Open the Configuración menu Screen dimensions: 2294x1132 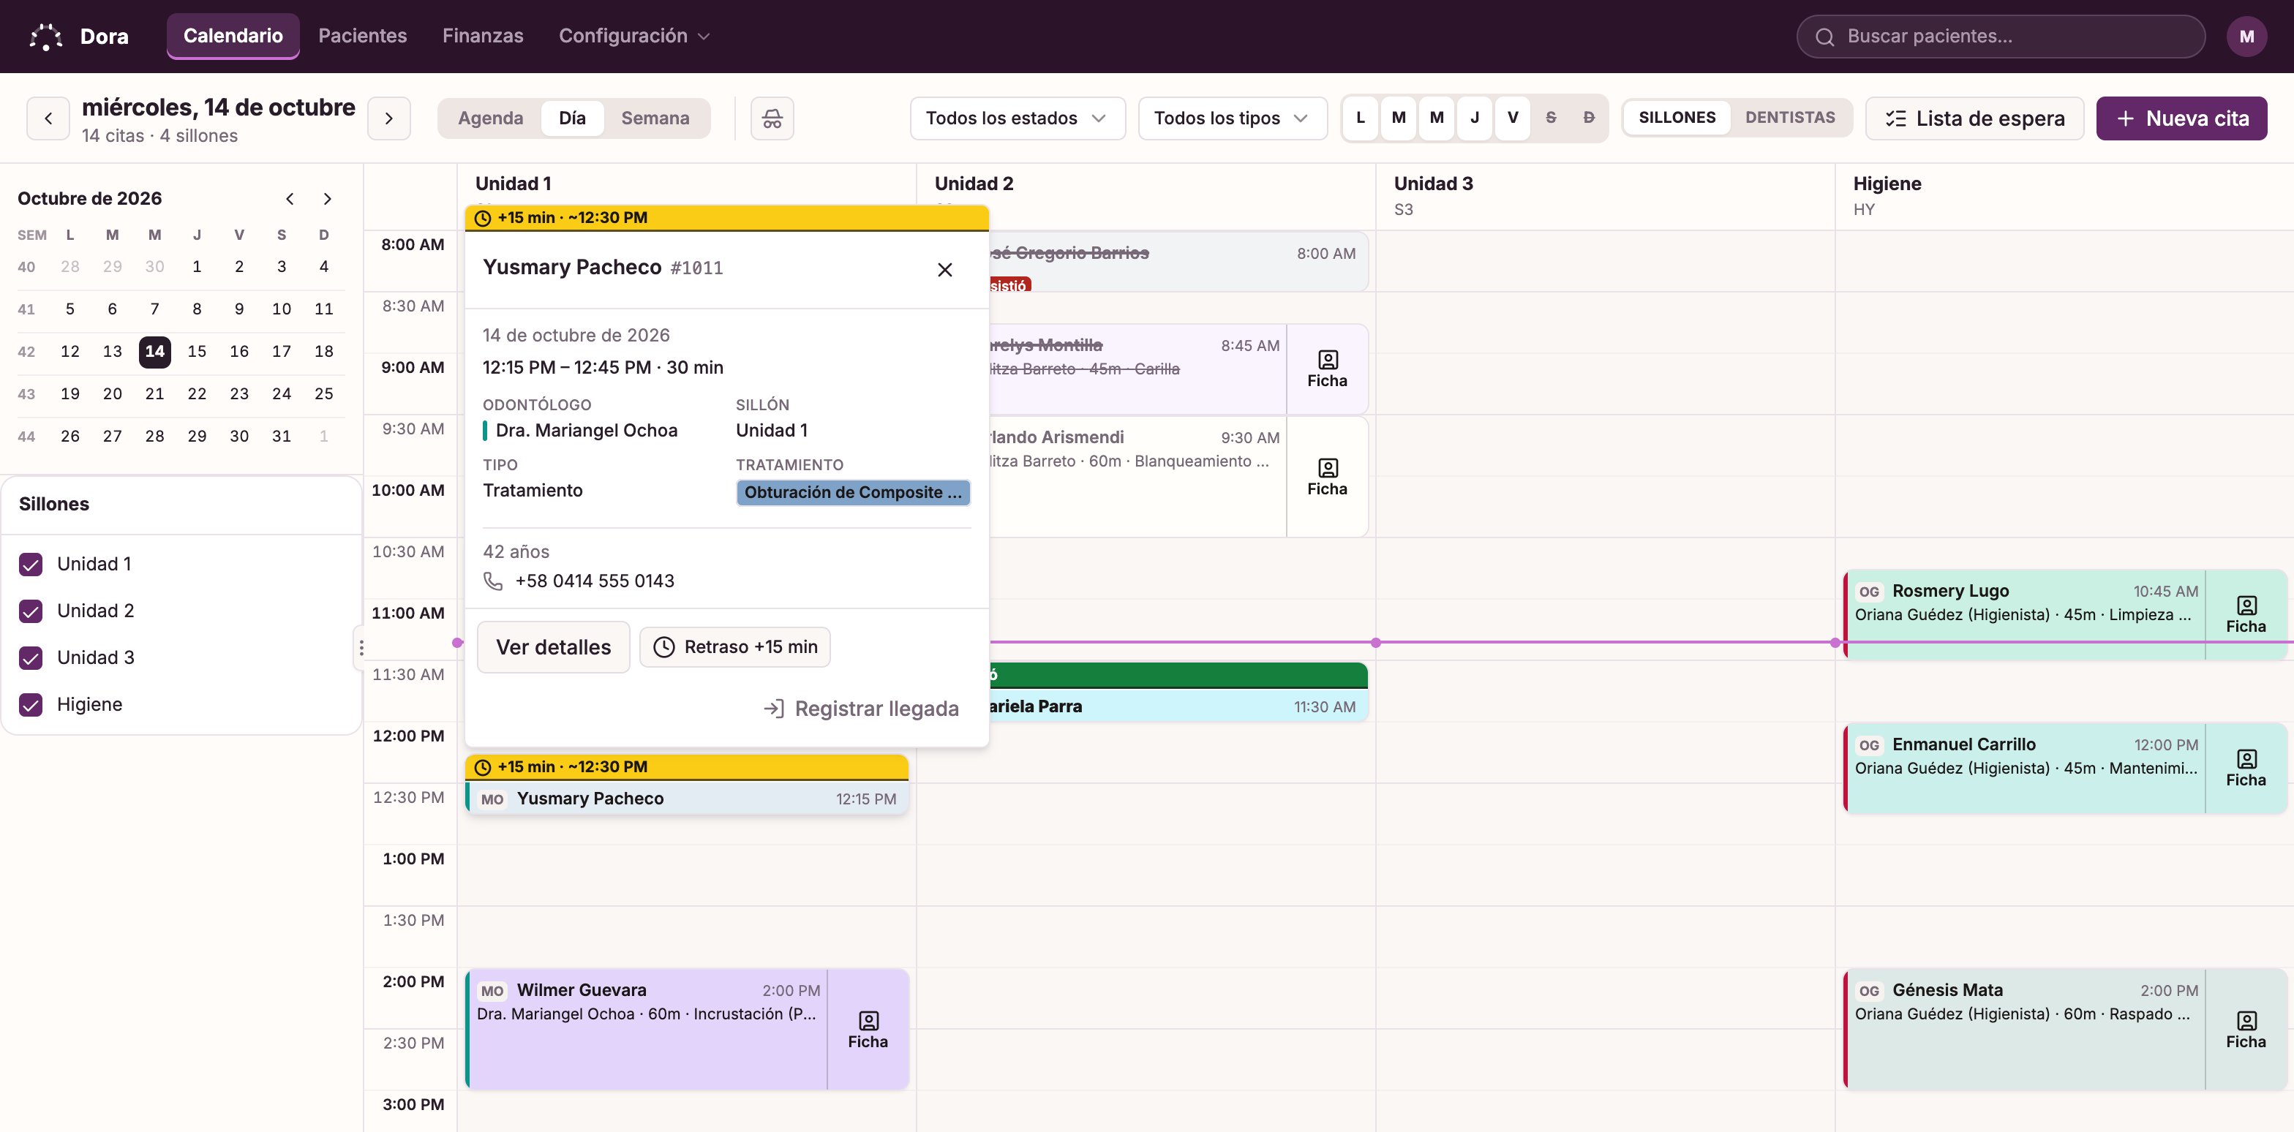tap(634, 37)
